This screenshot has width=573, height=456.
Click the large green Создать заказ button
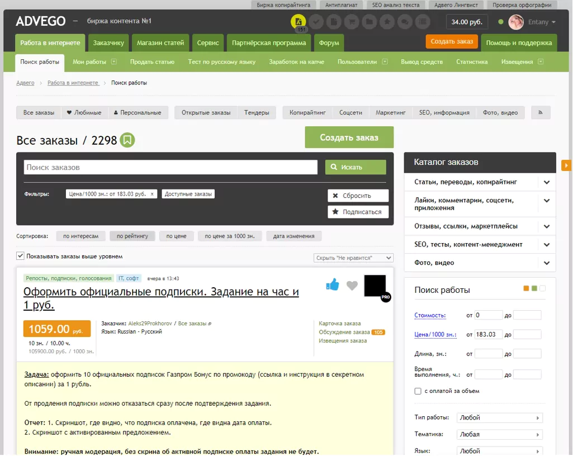click(x=349, y=137)
